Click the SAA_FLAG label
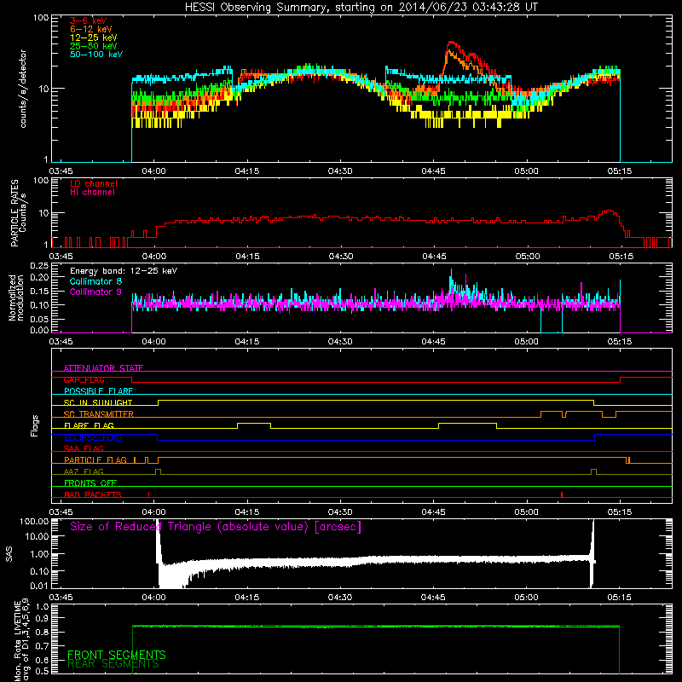This screenshot has width=682, height=682. click(x=84, y=448)
